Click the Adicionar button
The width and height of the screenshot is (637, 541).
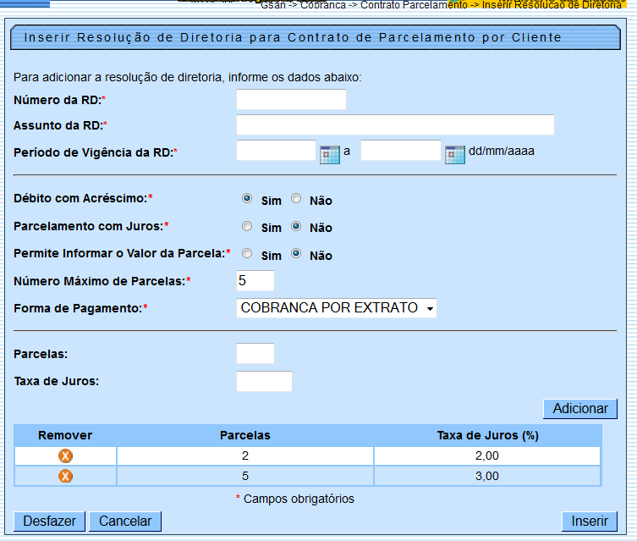coord(579,409)
